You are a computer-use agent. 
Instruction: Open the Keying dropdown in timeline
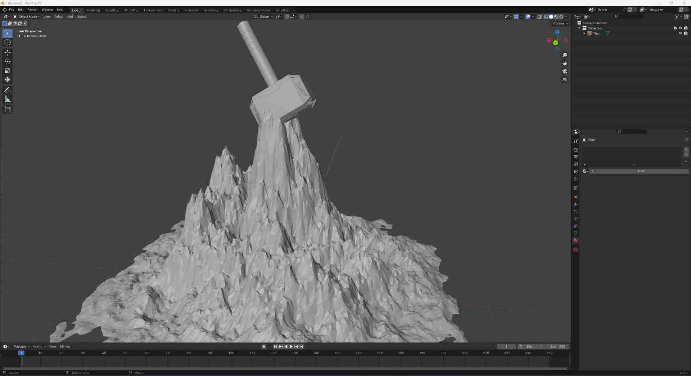39,346
